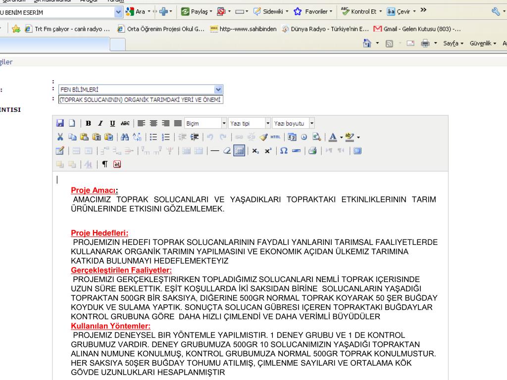
Task: Cut selected text with the scissors icon
Action: tap(60, 137)
